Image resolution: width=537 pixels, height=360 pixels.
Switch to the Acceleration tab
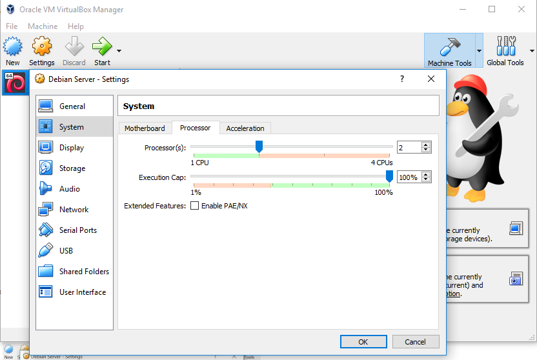pos(245,128)
